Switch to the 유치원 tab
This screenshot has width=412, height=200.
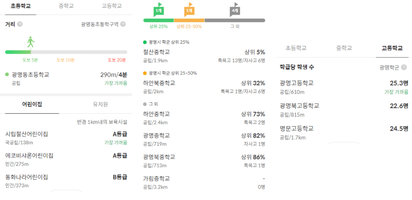click(x=100, y=104)
